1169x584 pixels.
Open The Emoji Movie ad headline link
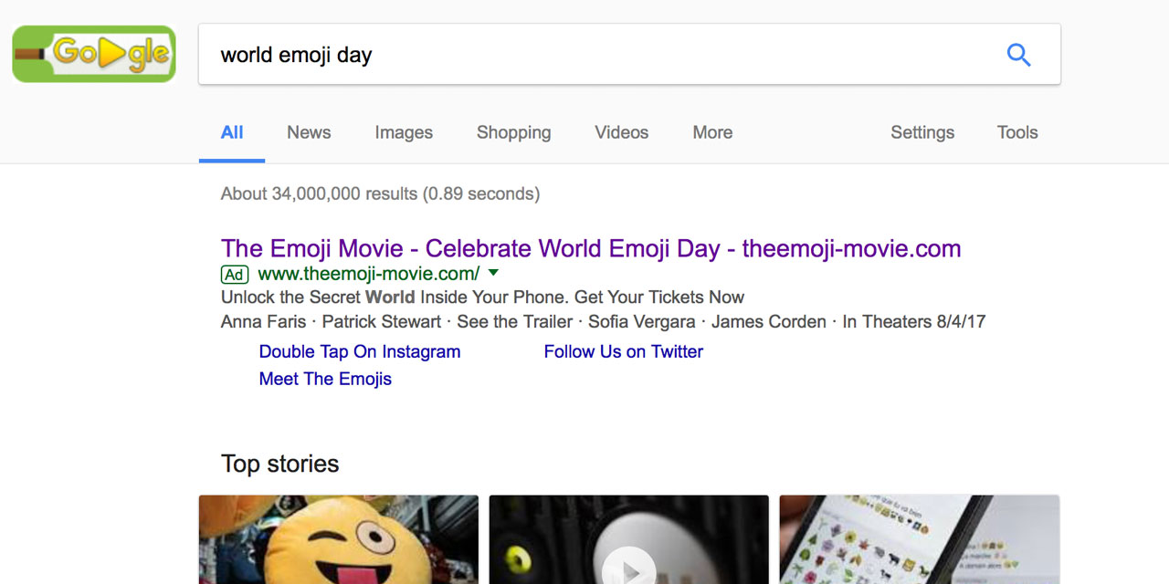click(x=591, y=248)
